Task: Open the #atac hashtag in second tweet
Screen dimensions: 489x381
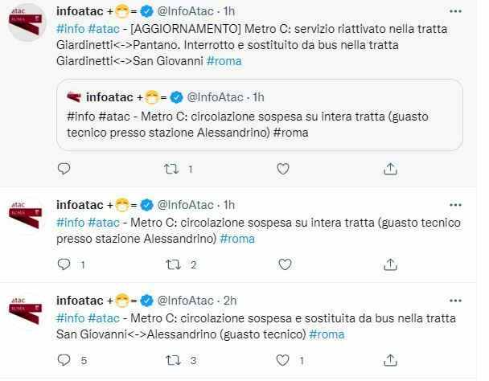Action: point(103,223)
